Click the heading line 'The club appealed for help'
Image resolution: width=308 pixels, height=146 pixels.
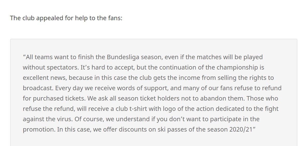pyautogui.click(x=66, y=18)
